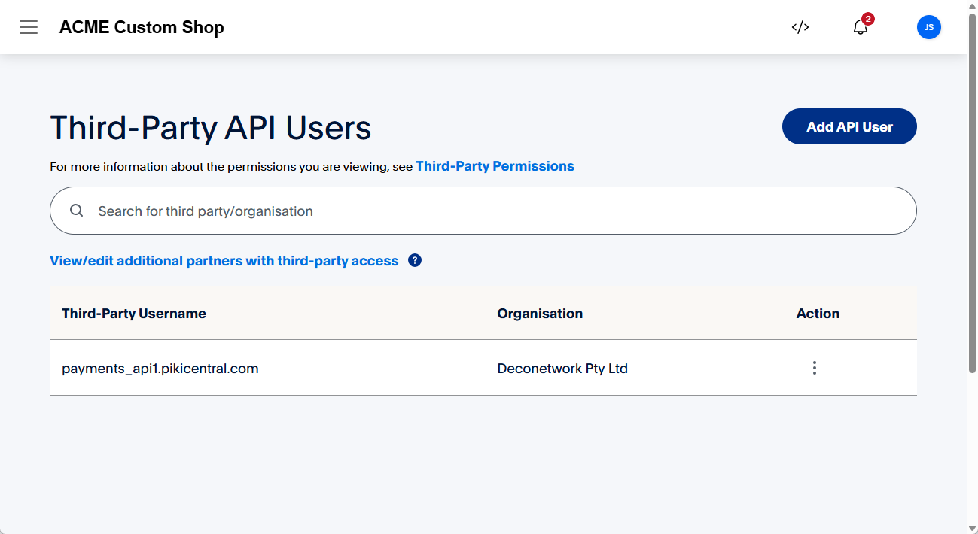
Task: Select the Organisation column header
Action: point(540,314)
